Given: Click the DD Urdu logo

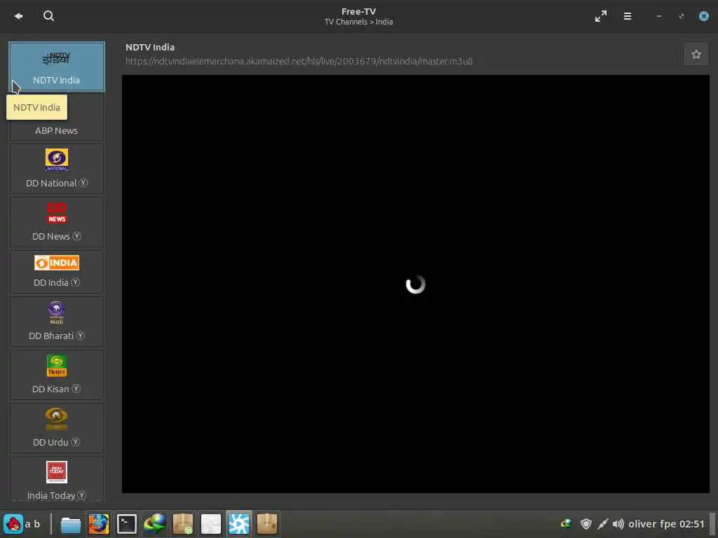Looking at the screenshot, I should [x=57, y=419].
